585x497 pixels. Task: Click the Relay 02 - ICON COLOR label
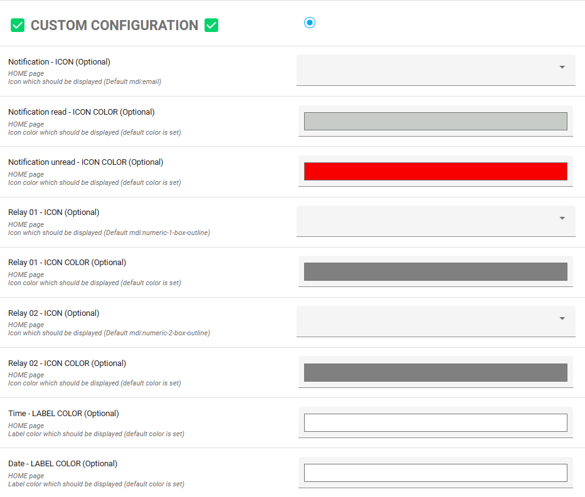click(x=67, y=364)
